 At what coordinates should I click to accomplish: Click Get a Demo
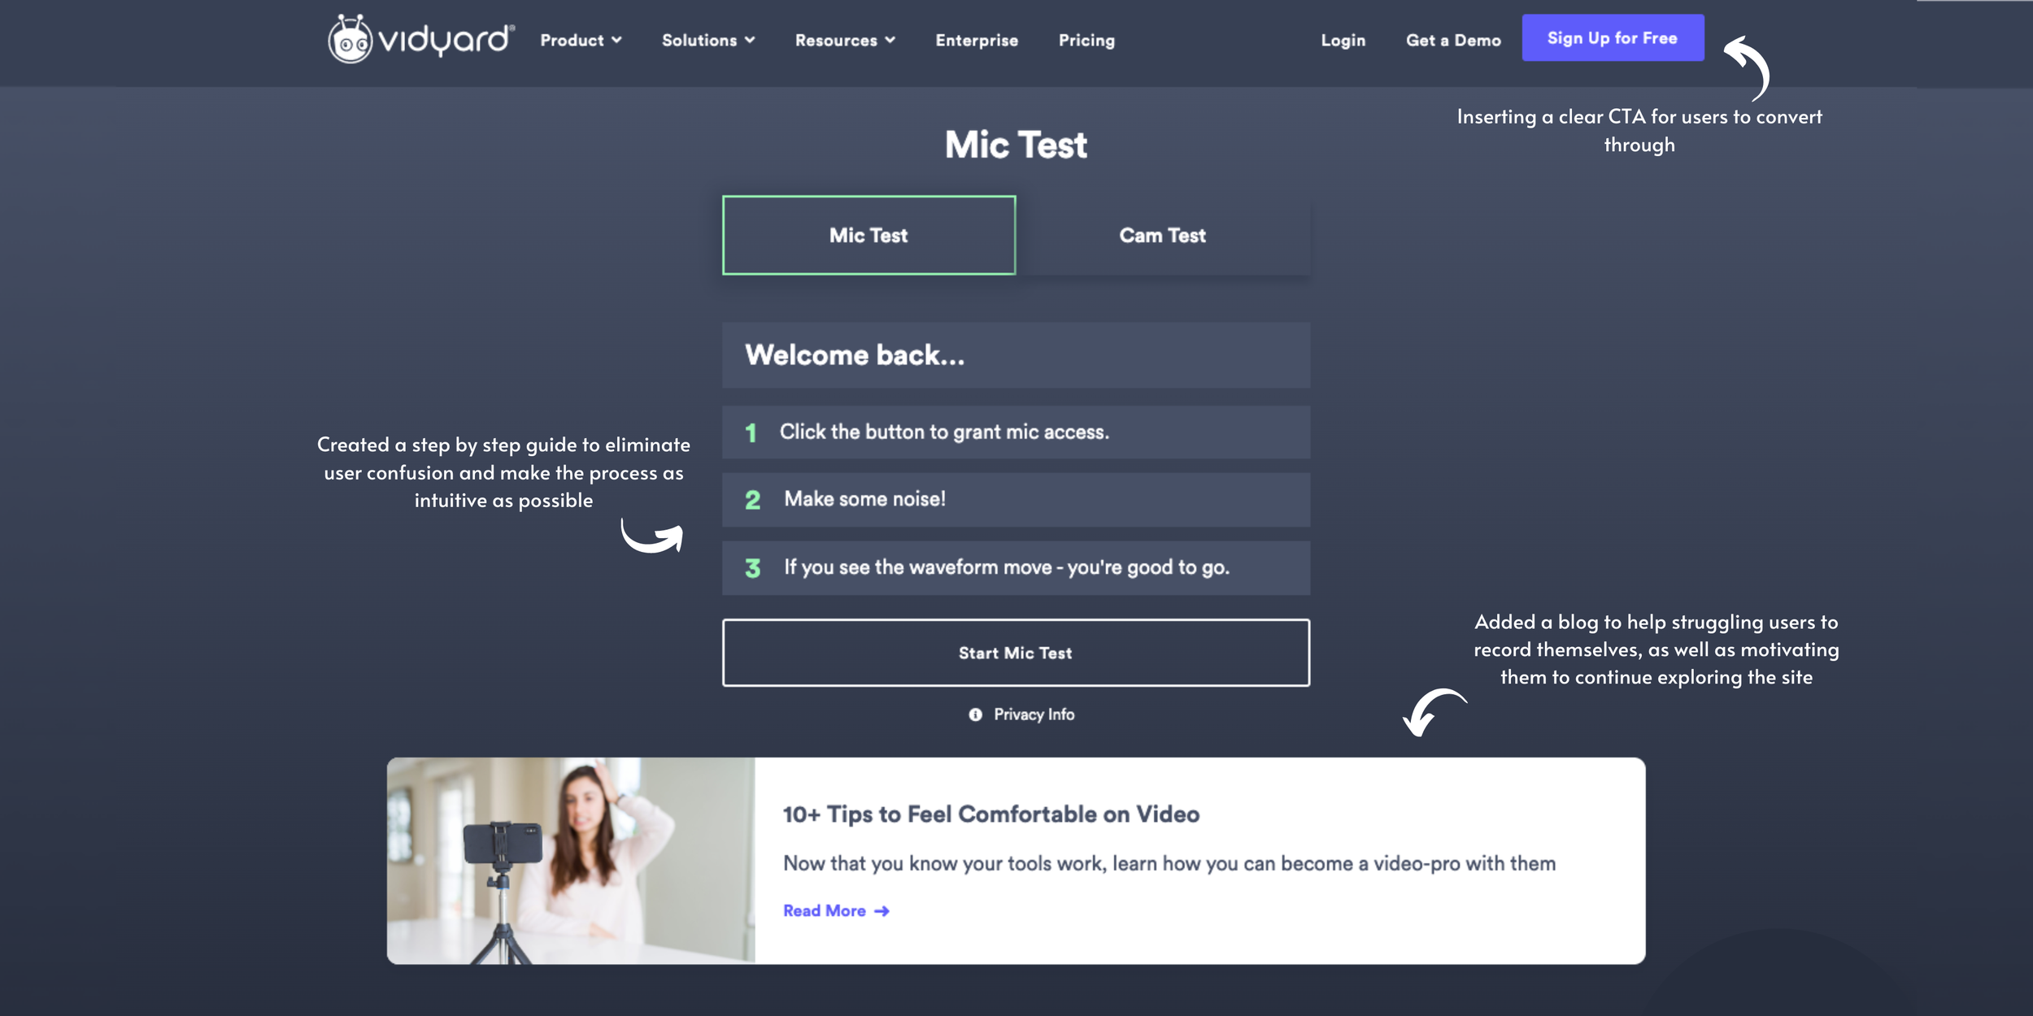(x=1452, y=40)
